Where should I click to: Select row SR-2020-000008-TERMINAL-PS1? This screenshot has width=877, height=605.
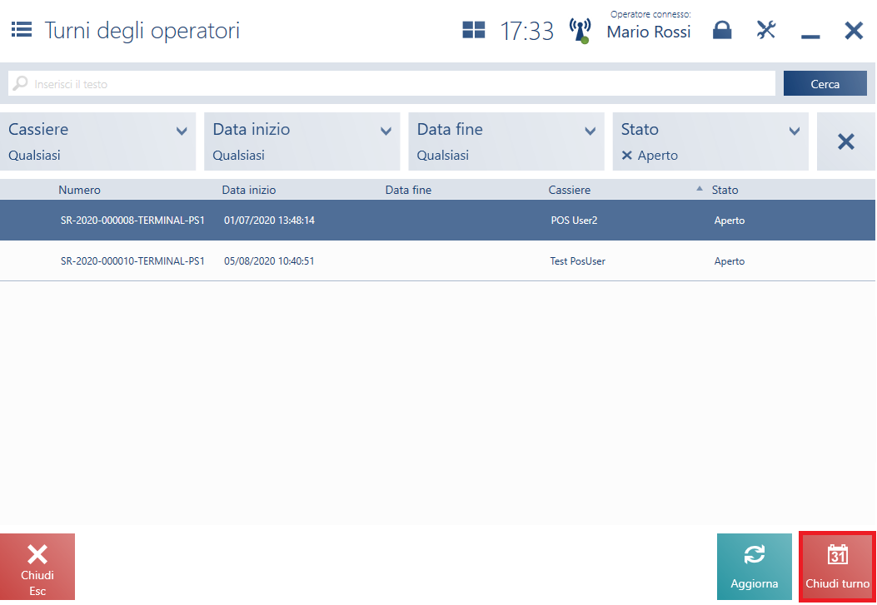(x=437, y=220)
